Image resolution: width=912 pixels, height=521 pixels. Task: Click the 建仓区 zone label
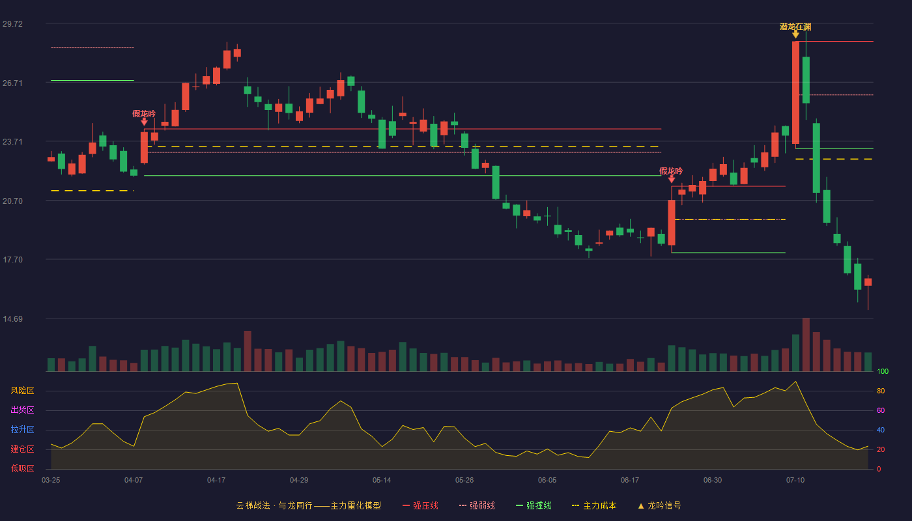(22, 449)
